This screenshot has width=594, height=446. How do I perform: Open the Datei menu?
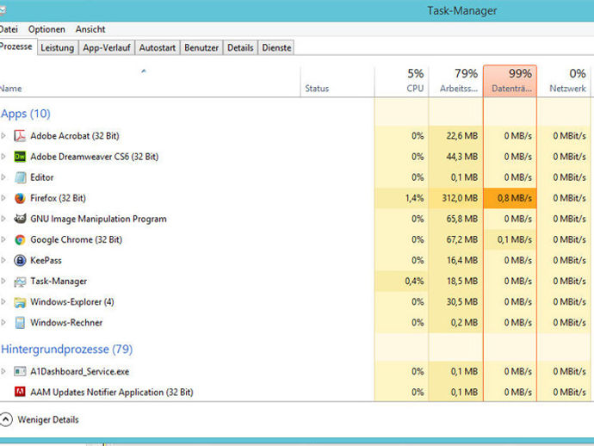coord(9,29)
